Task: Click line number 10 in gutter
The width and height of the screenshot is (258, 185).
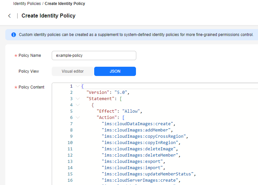Action: 70,143
